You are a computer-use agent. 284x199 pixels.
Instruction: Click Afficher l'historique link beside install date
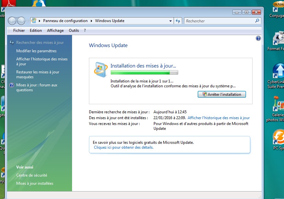click(x=219, y=118)
